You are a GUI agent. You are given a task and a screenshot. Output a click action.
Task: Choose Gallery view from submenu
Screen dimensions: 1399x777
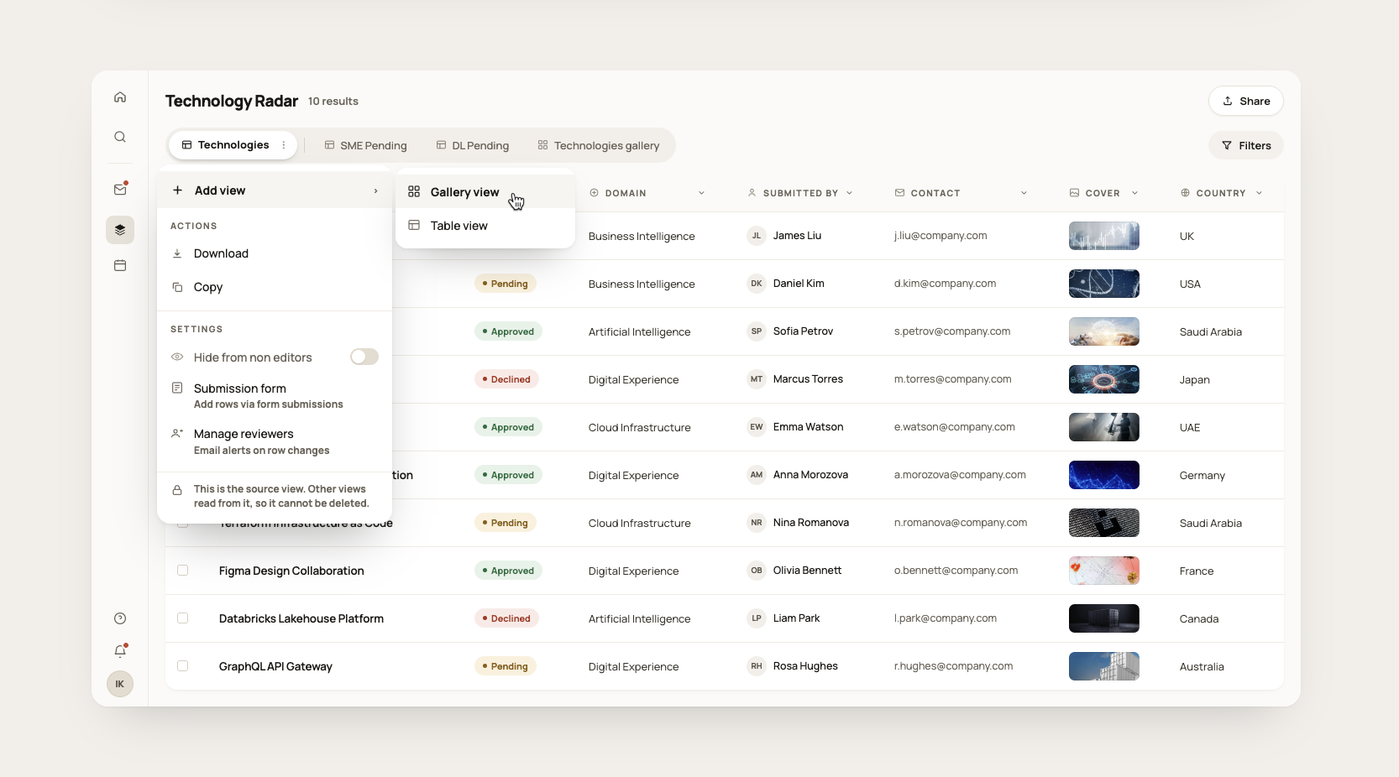[485, 192]
